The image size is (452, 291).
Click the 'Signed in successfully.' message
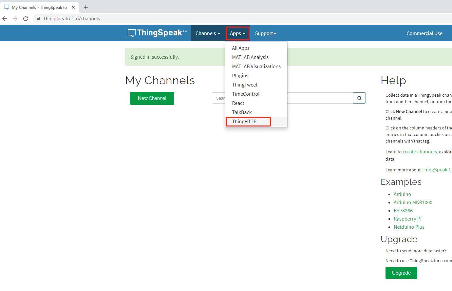155,57
